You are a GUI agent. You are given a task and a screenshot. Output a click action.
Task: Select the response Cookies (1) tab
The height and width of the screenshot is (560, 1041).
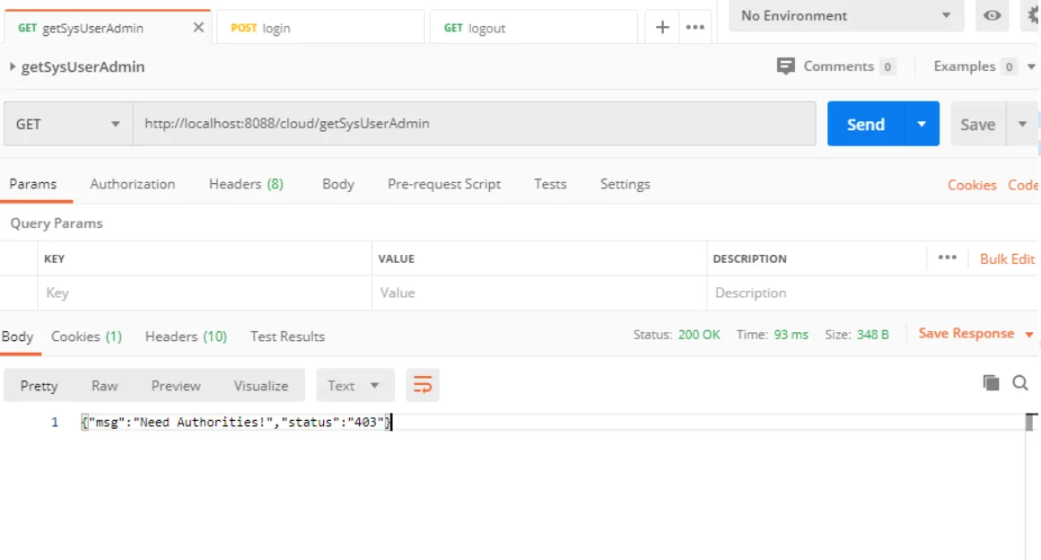(x=86, y=337)
